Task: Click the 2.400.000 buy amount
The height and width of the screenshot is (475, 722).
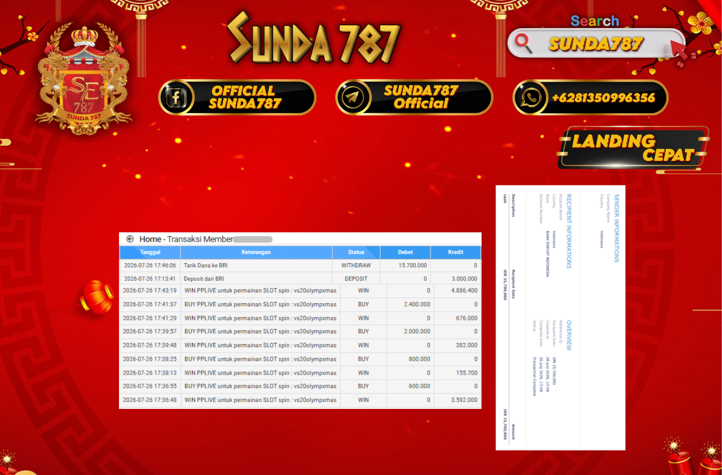Action: coord(417,304)
